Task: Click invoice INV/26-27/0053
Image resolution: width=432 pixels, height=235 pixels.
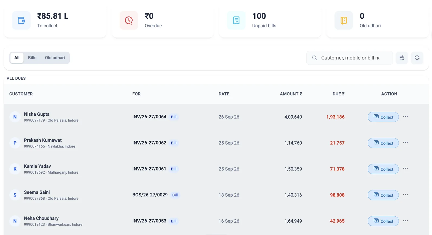Action: [149, 221]
